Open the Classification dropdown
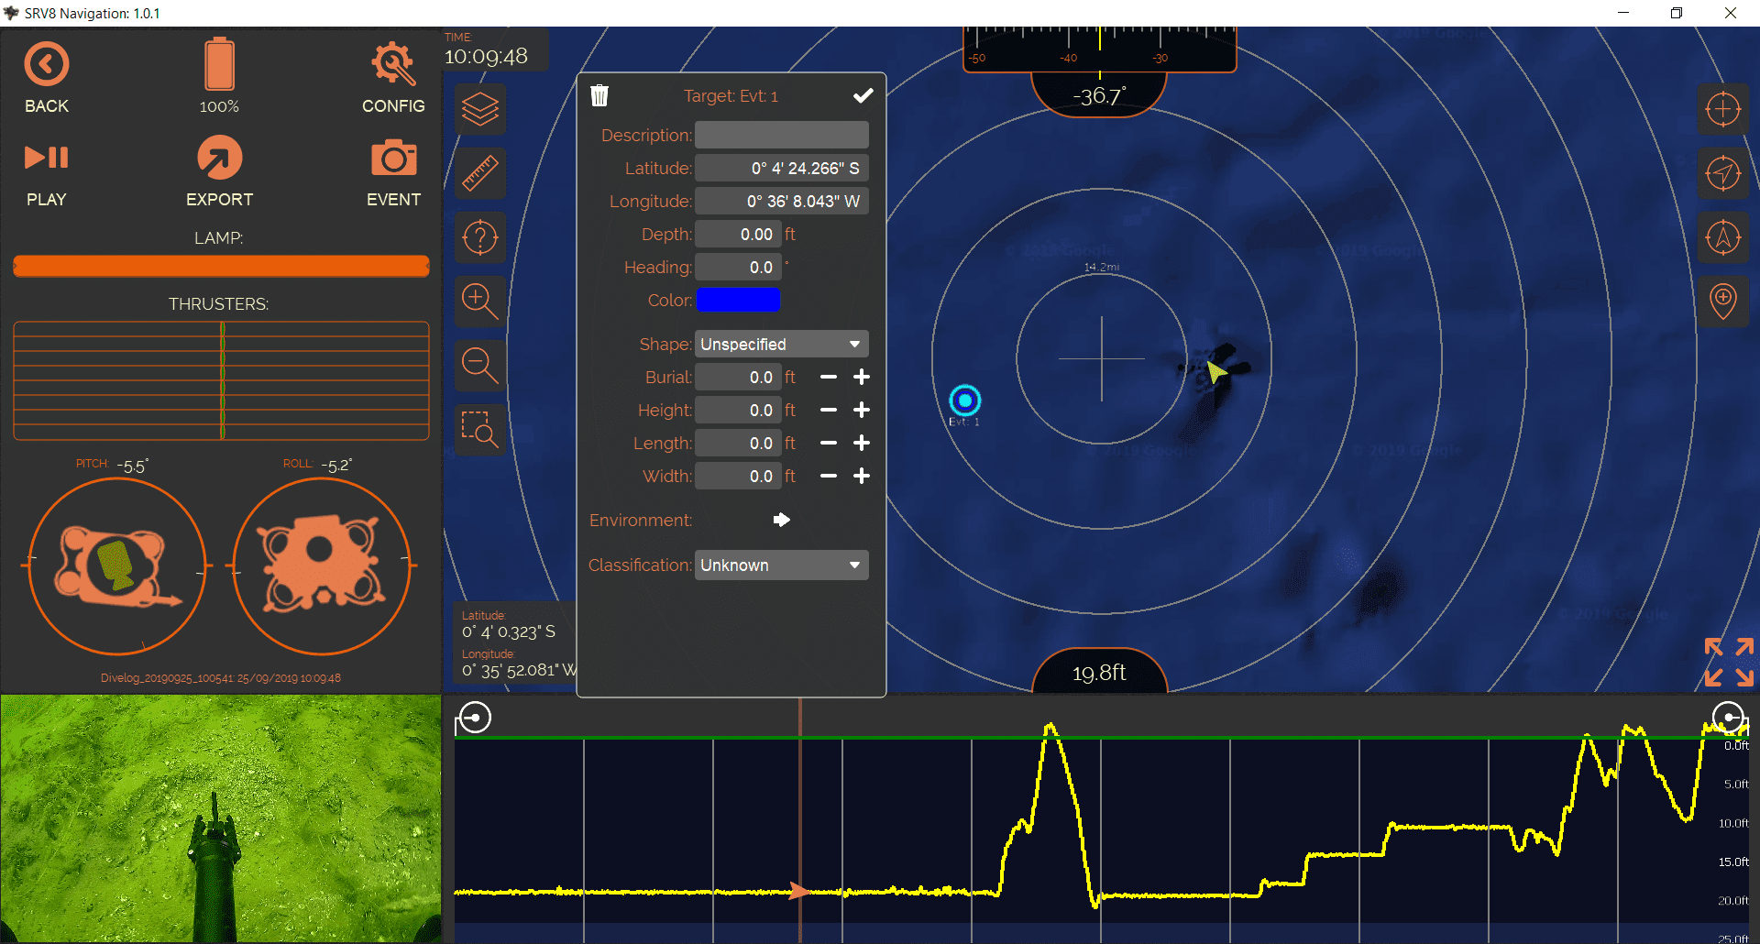This screenshot has height=944, width=1760. [781, 565]
